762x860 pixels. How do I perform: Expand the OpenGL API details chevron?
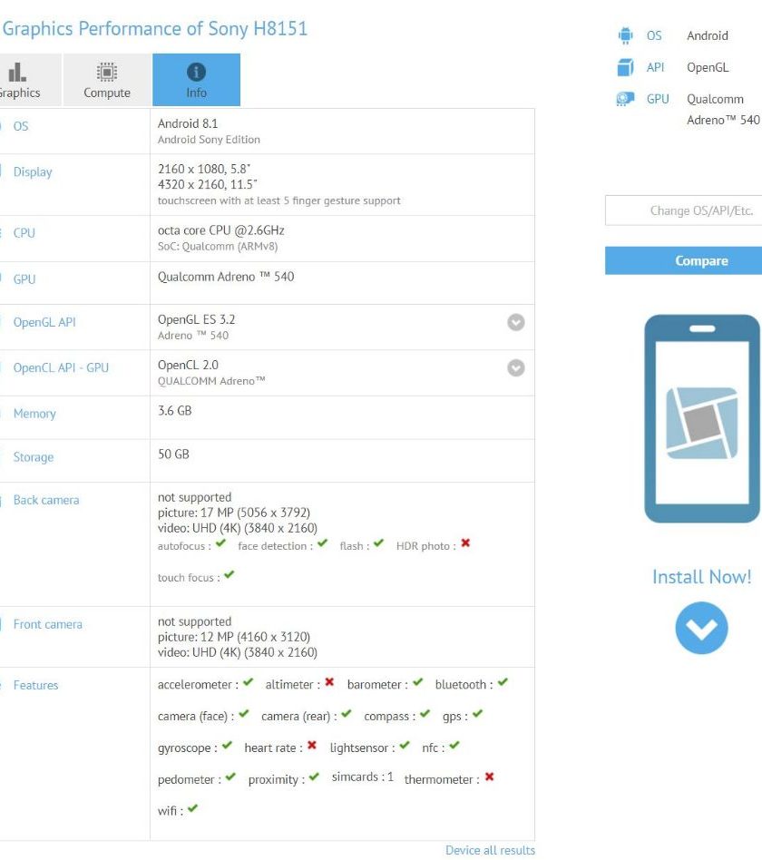[515, 322]
